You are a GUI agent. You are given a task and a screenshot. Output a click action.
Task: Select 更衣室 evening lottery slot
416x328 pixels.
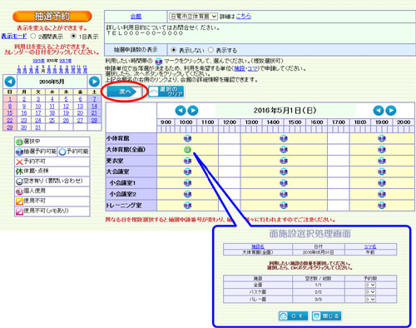[382, 161]
